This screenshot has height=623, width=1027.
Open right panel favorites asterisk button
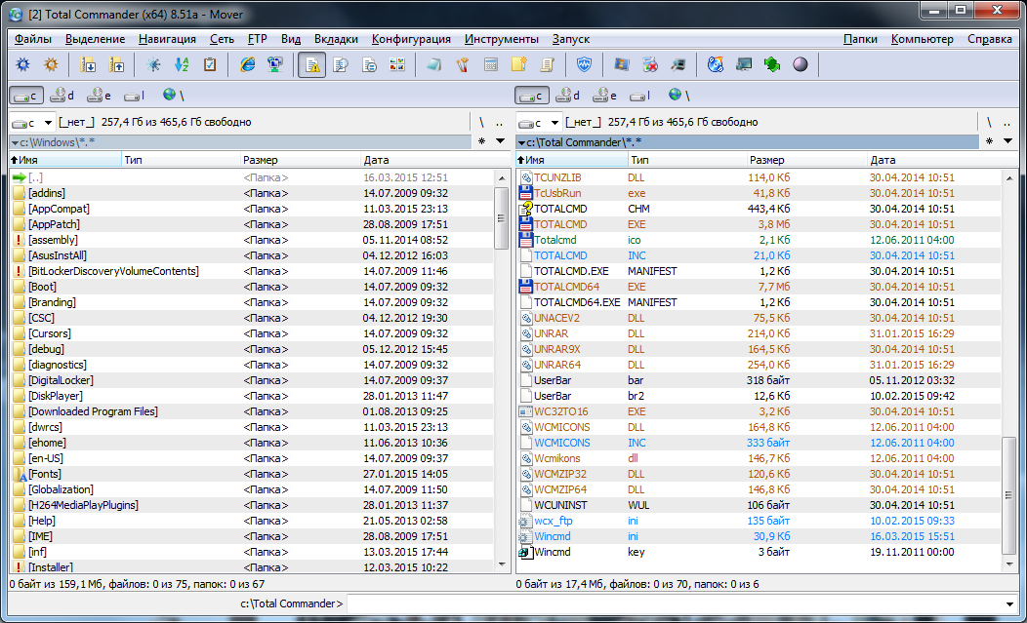click(x=989, y=141)
